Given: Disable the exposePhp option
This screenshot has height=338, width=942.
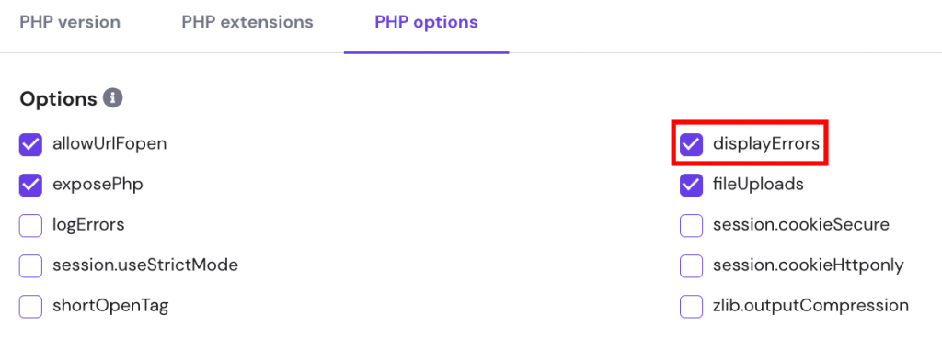Looking at the screenshot, I should pos(30,186).
